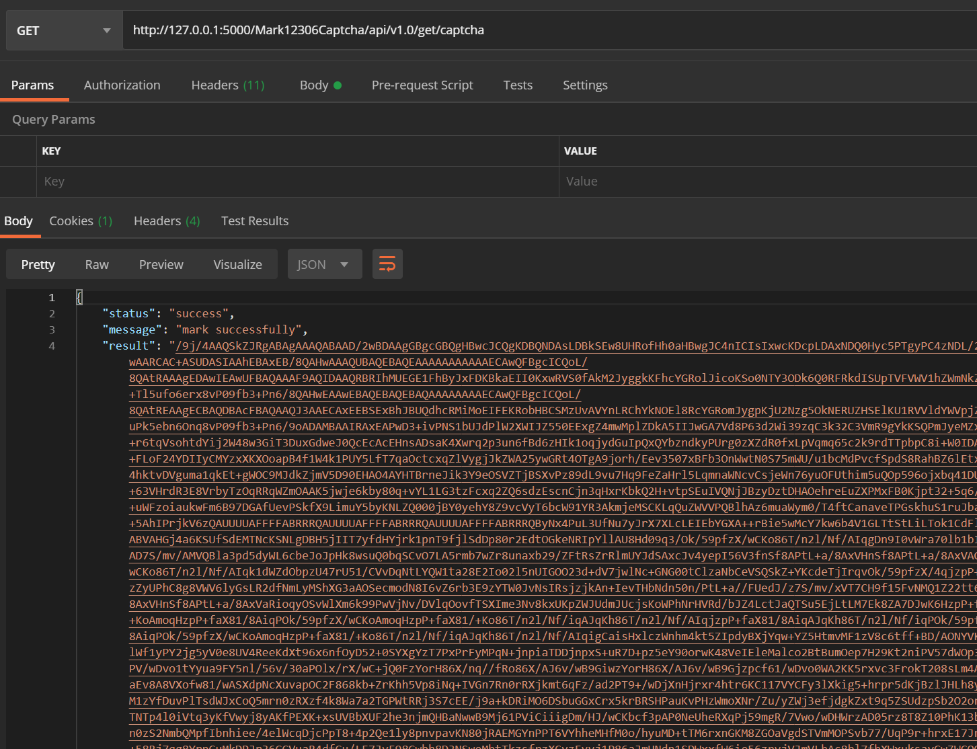Open the GET method dropdown
This screenshot has height=749, width=977.
coord(64,31)
